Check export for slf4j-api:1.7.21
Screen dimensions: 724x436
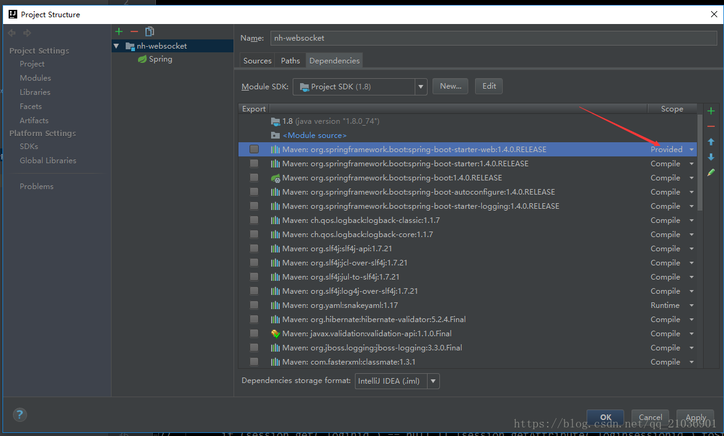click(x=254, y=248)
